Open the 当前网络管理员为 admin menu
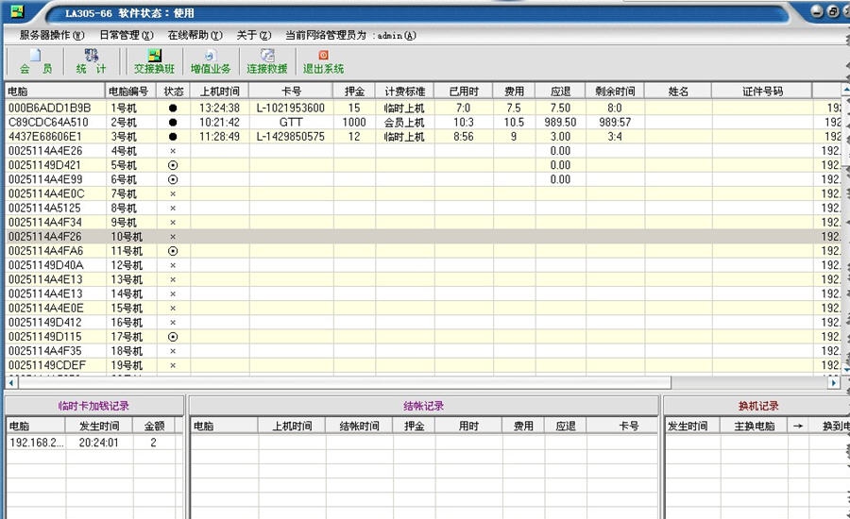 (350, 35)
